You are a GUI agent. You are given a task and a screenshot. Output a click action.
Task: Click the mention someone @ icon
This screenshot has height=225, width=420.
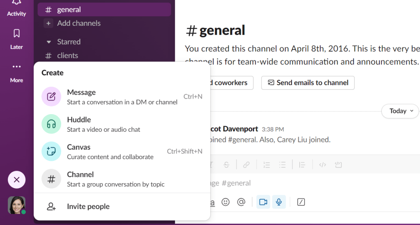(x=241, y=202)
